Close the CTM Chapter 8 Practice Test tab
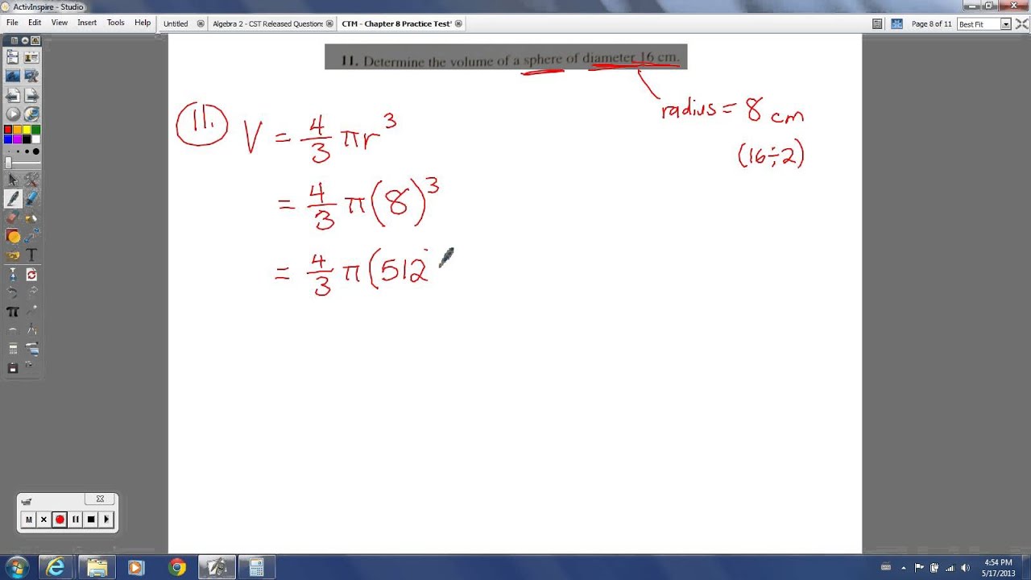The width and height of the screenshot is (1031, 580). point(459,24)
